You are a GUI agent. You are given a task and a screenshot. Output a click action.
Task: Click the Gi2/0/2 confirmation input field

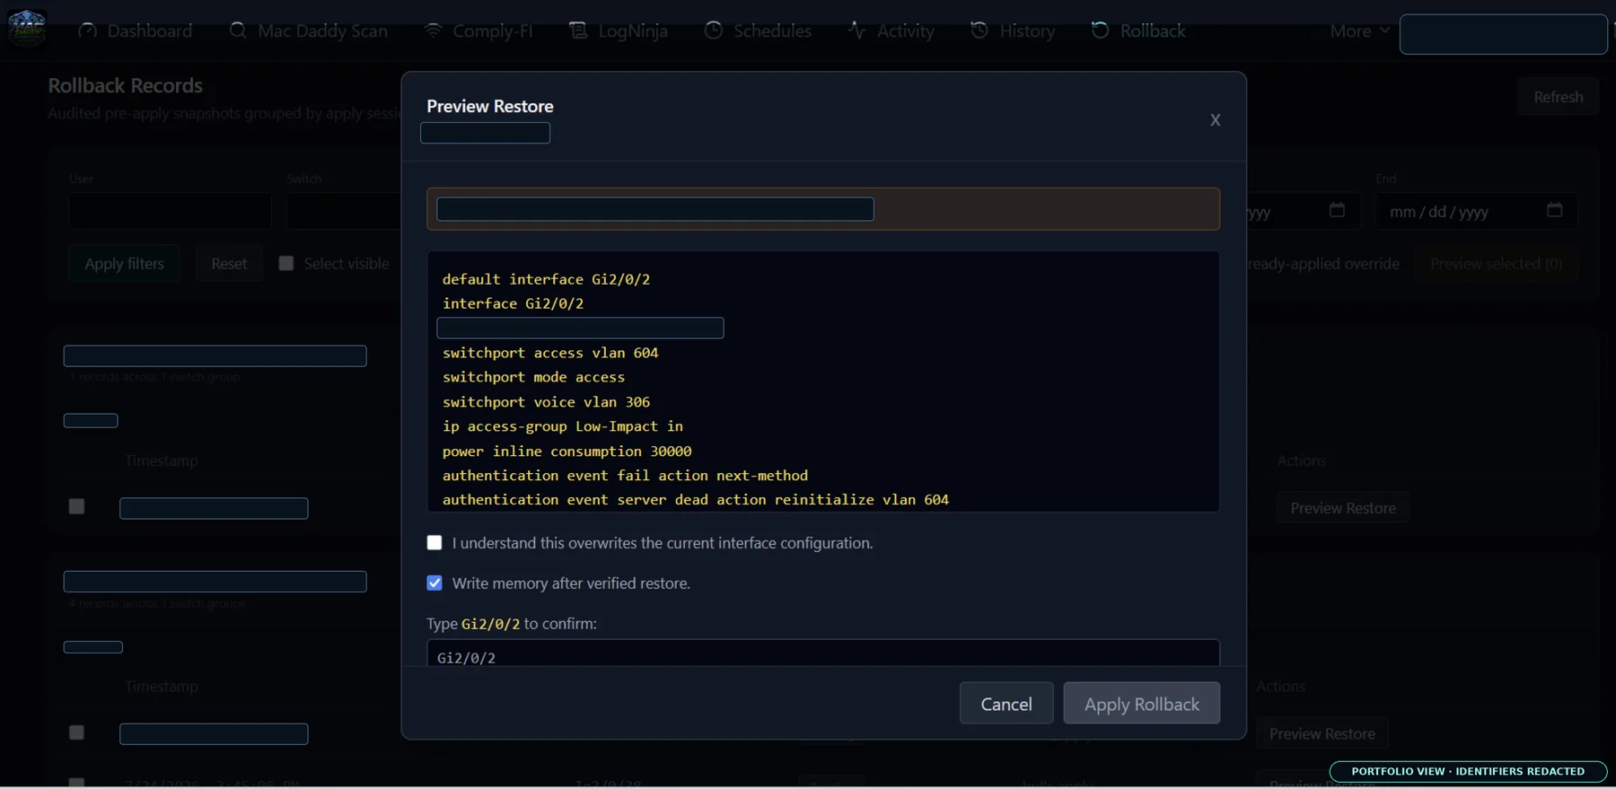[x=823, y=653]
